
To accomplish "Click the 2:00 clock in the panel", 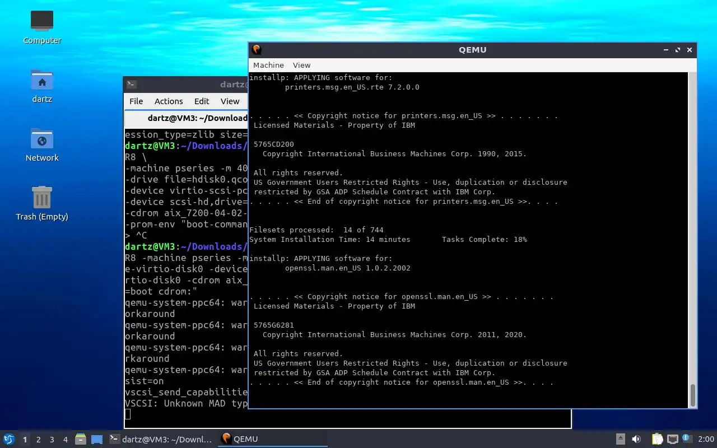I will [706, 439].
